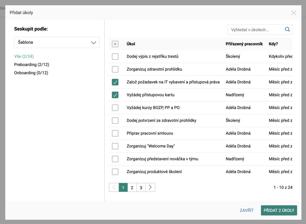Click the '1 - 10 z 24' pagination summary
Screen dimensions: 306x224
[x=283, y=187]
